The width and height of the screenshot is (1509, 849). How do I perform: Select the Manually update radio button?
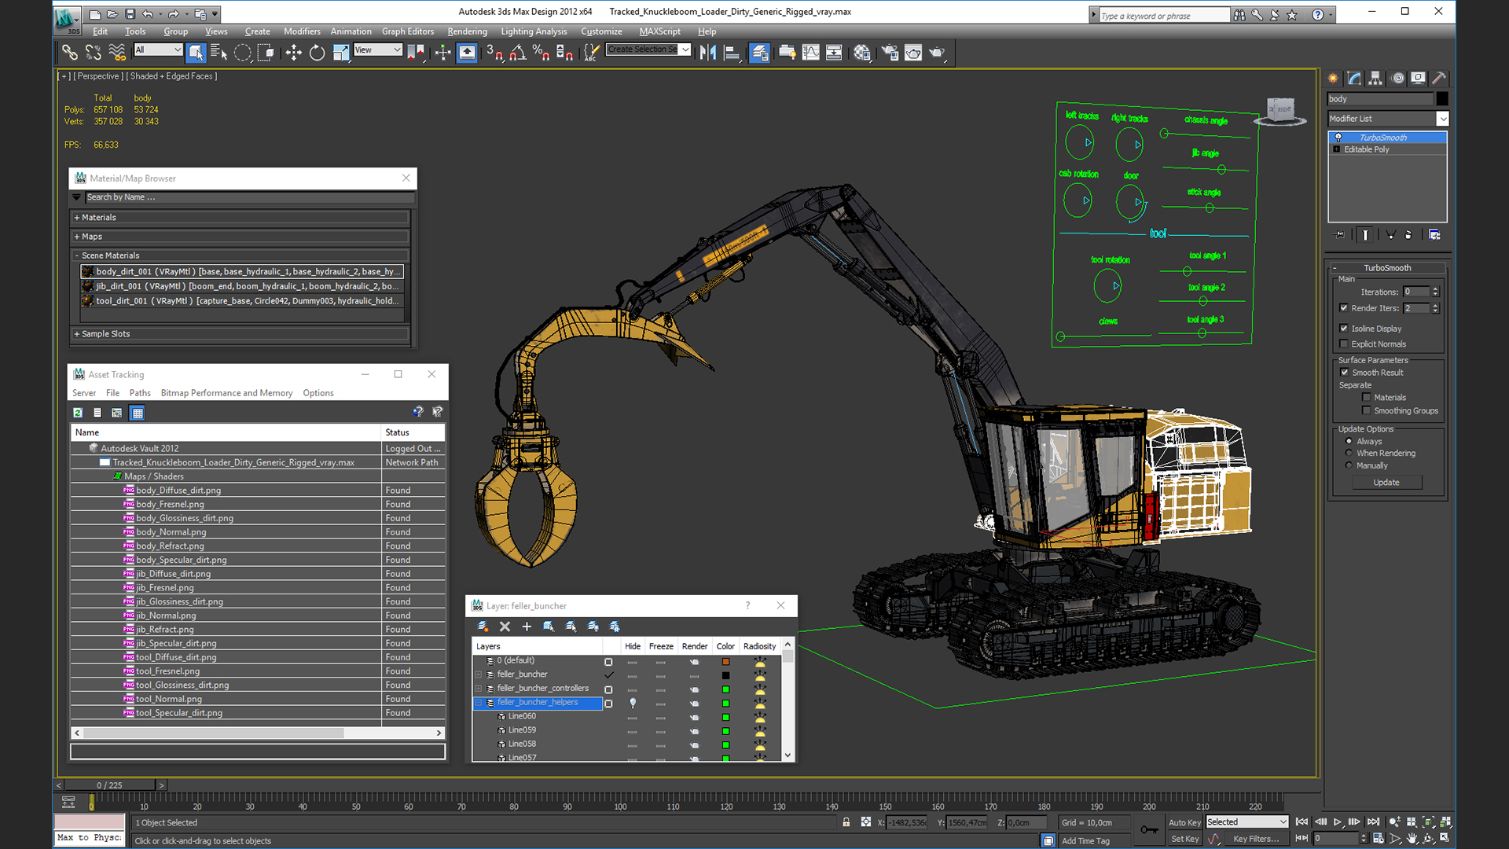pyautogui.click(x=1349, y=465)
